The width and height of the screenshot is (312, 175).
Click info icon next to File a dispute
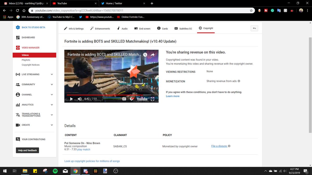click(x=229, y=146)
